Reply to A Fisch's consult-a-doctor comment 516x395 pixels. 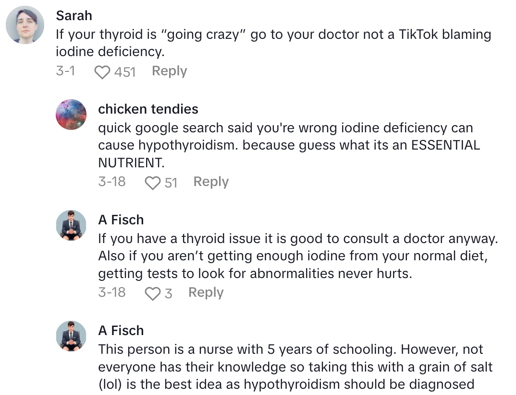(206, 293)
